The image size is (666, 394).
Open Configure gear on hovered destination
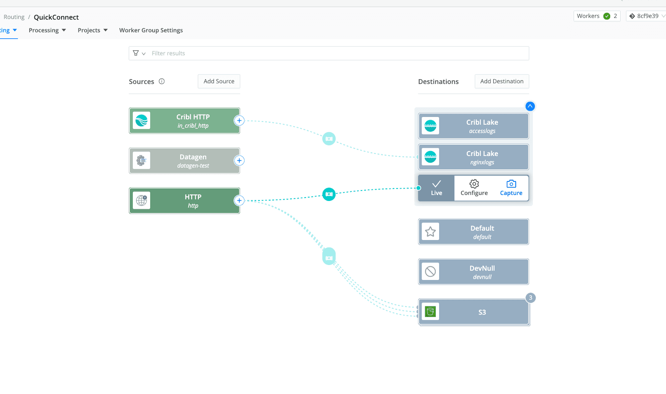pyautogui.click(x=474, y=184)
